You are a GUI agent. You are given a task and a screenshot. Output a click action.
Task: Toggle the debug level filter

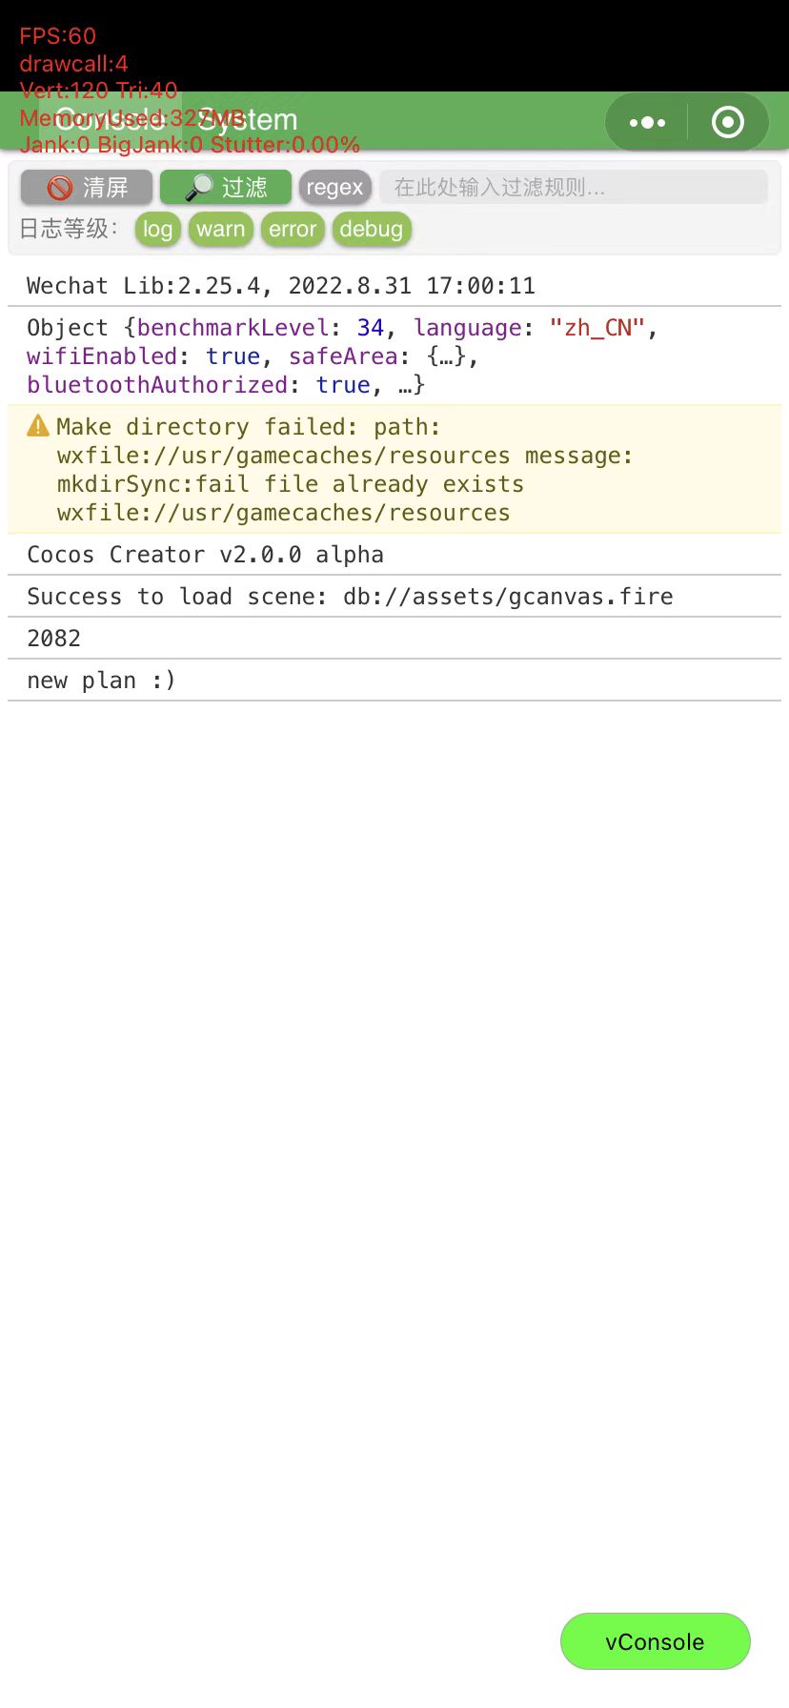[x=372, y=230]
